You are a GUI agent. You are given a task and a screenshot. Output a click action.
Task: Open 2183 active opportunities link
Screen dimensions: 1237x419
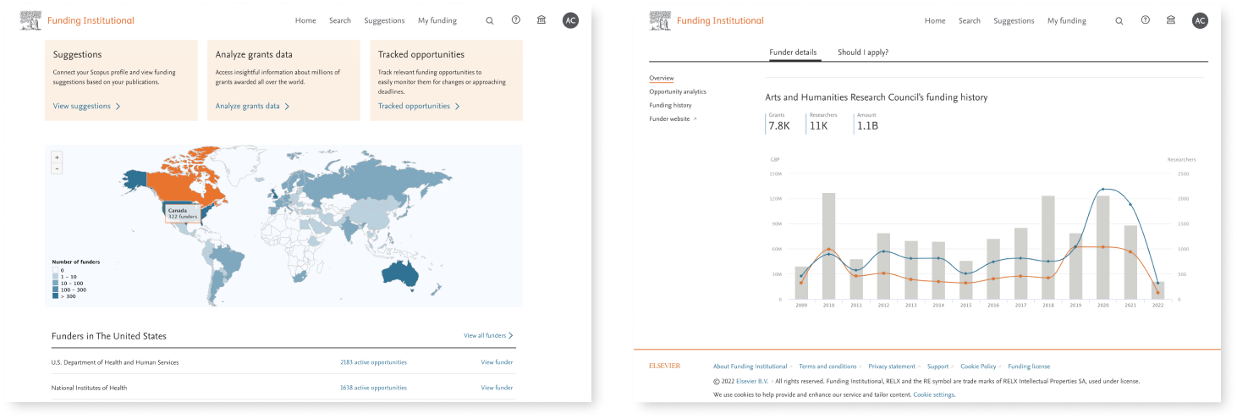[x=373, y=362]
